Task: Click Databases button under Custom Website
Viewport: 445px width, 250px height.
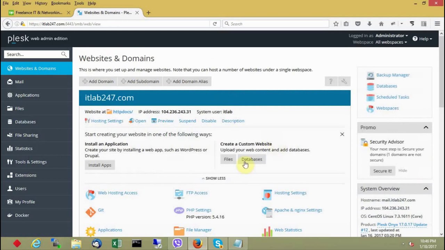Action: point(252,159)
